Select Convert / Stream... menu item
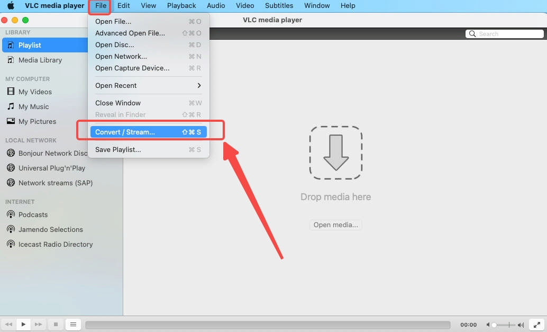This screenshot has width=547, height=332. [x=149, y=132]
